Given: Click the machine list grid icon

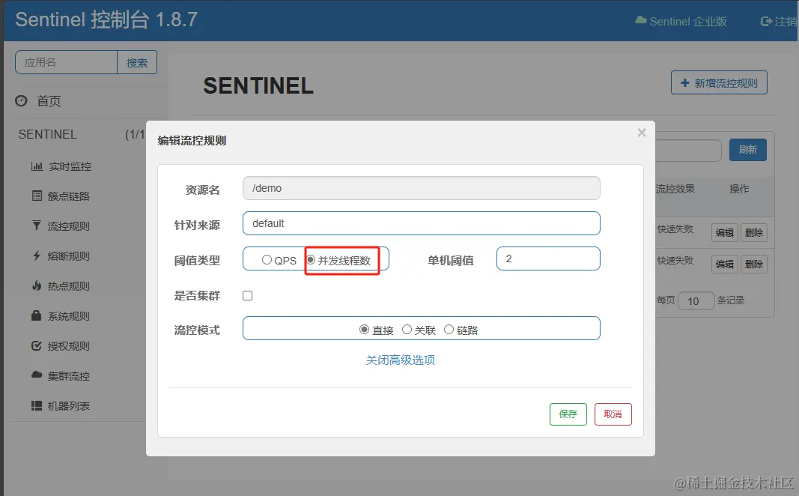Looking at the screenshot, I should (x=37, y=406).
